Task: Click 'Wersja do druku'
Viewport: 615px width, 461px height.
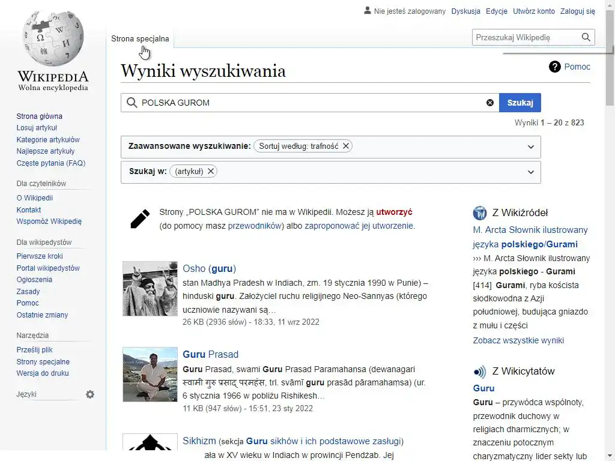Action: [x=43, y=373]
